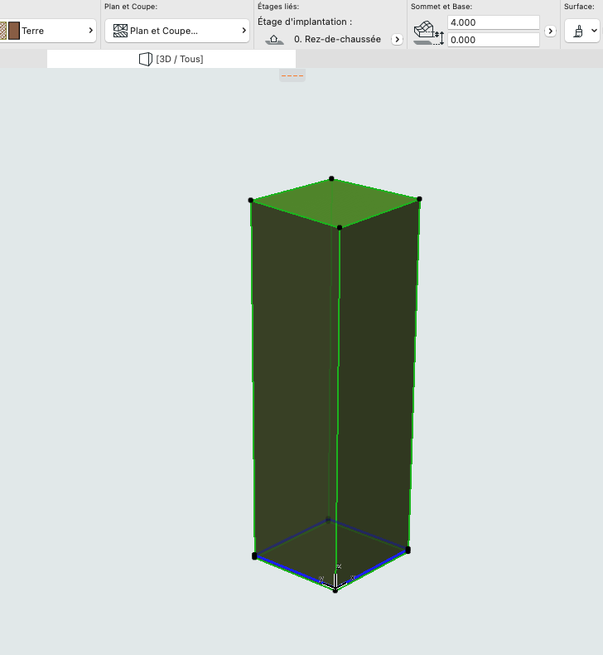Click the Sommet et Base mesh height icon

click(x=428, y=33)
